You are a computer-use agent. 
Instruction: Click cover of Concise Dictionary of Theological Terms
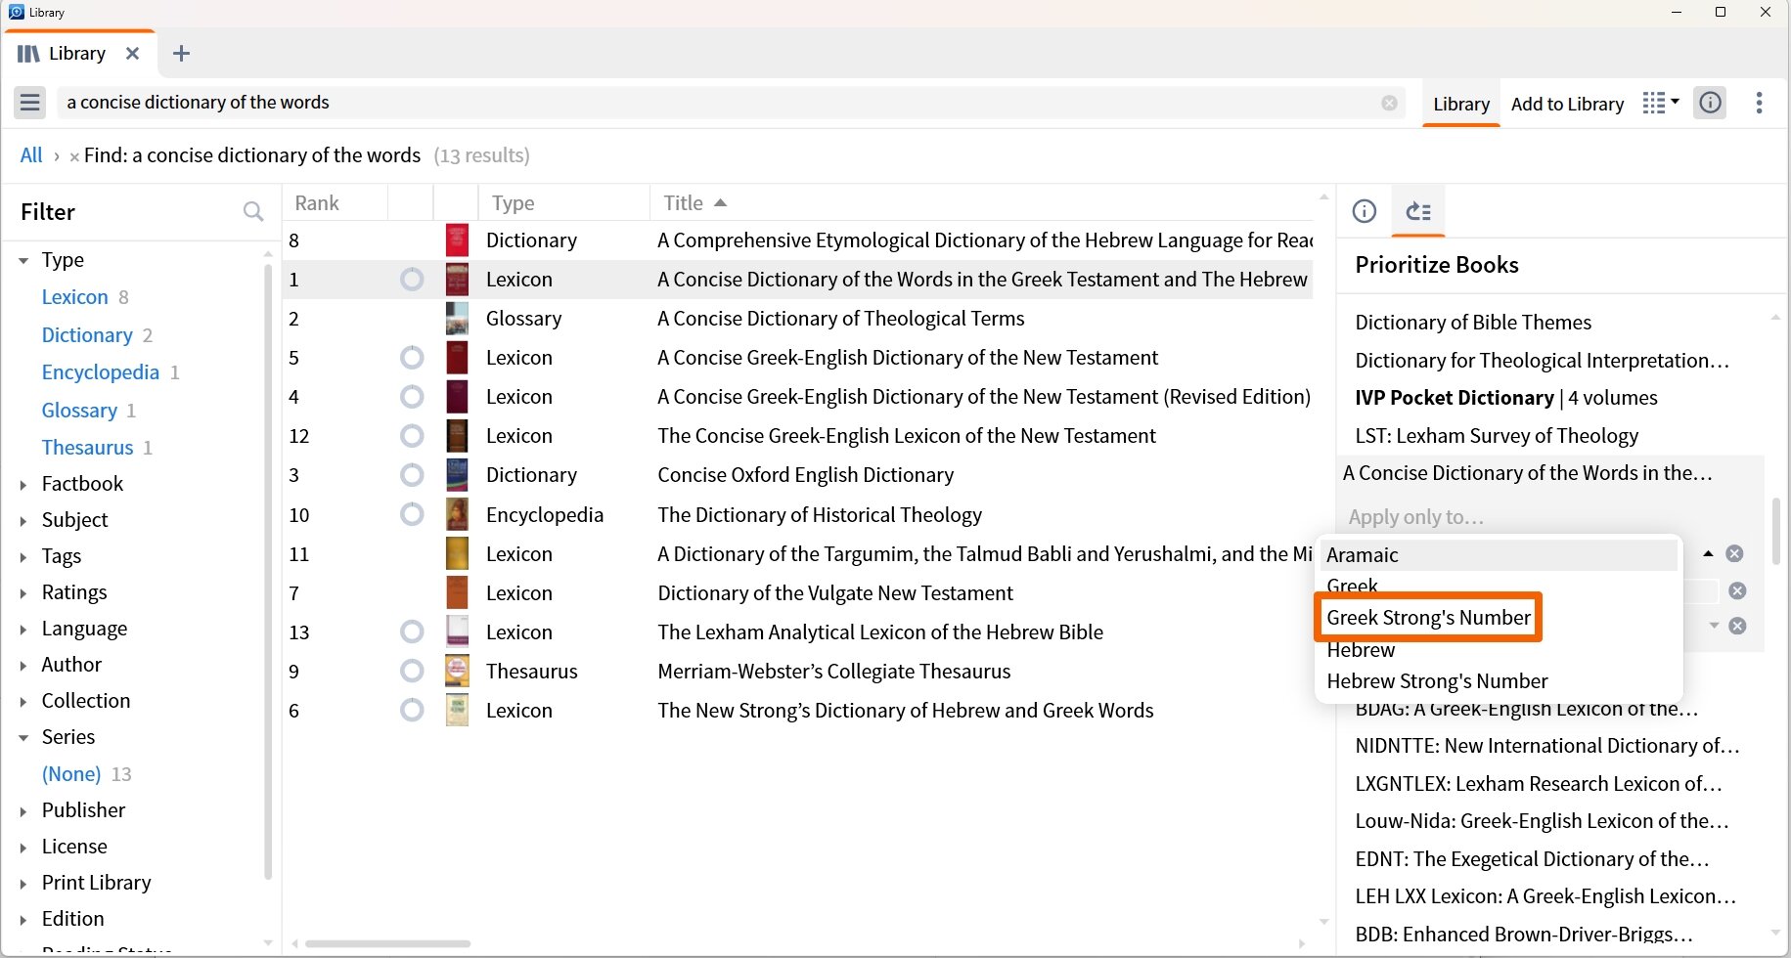pyautogui.click(x=457, y=319)
